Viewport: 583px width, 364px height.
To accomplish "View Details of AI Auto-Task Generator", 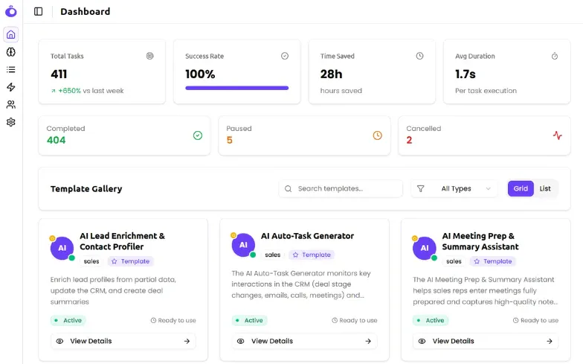I will point(305,341).
